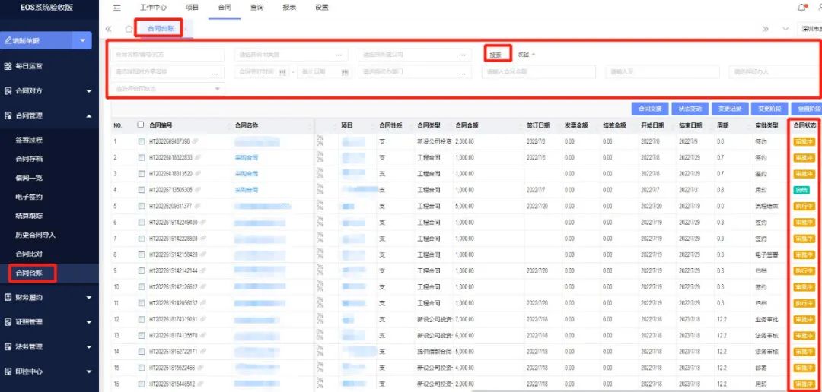Tick the select-all checkbox in table header
Image resolution: width=822 pixels, height=392 pixels.
140,125
